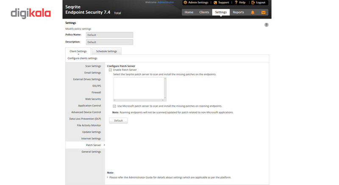Open File Activity Monitor settings
Screen dimensions: 339x185
pyautogui.click(x=89, y=125)
